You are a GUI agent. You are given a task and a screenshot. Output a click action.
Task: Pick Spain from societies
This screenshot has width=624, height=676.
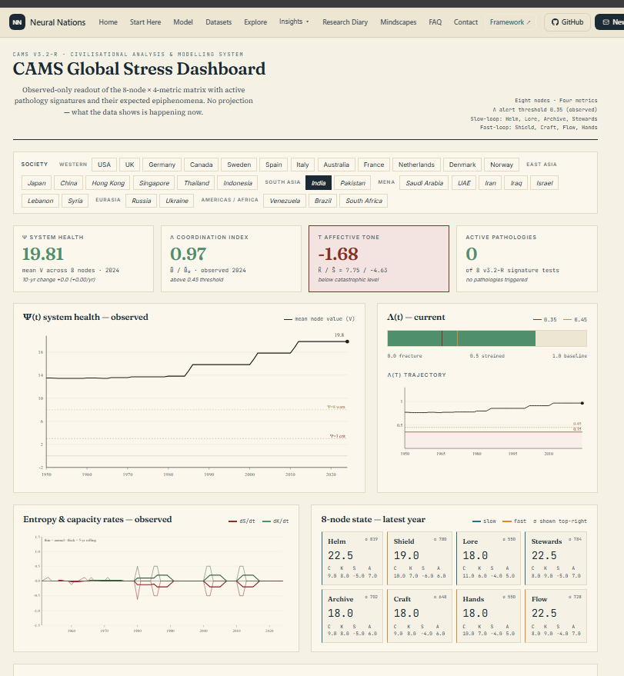[x=273, y=165]
